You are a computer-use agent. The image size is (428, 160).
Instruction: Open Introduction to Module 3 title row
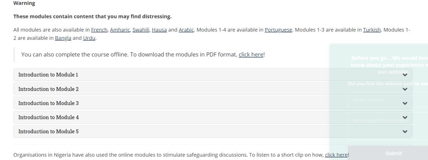point(213,103)
